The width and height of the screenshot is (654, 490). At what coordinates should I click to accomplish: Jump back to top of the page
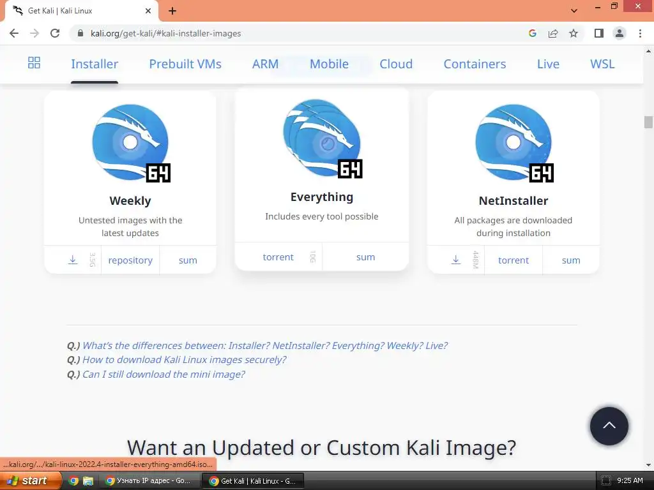coord(609,426)
